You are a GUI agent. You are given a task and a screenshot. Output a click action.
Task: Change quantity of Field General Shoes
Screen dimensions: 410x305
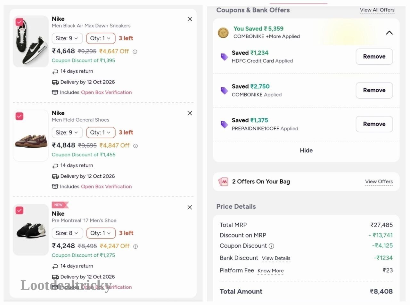click(101, 132)
